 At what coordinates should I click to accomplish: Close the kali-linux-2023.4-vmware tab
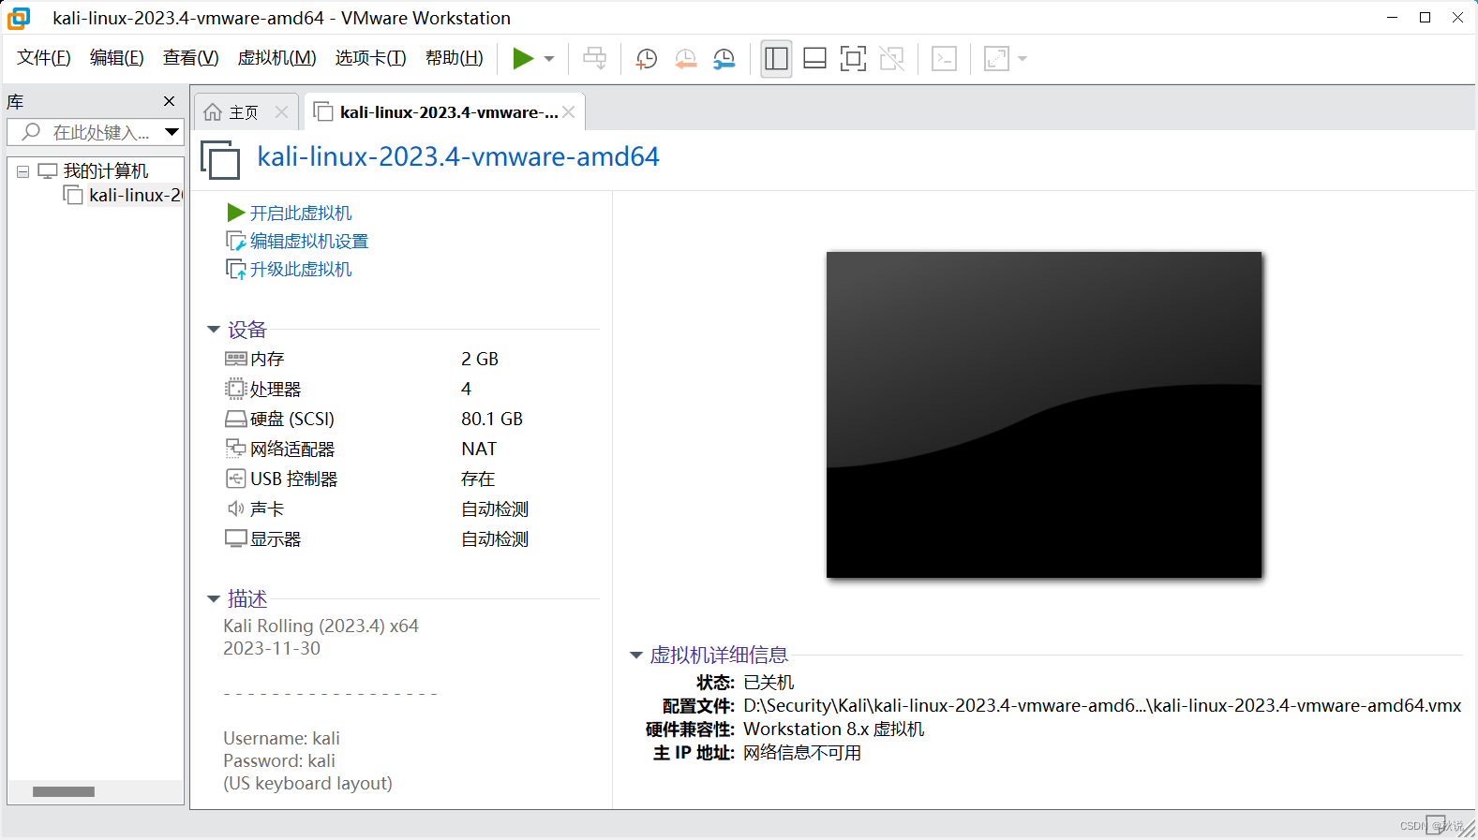(x=569, y=112)
